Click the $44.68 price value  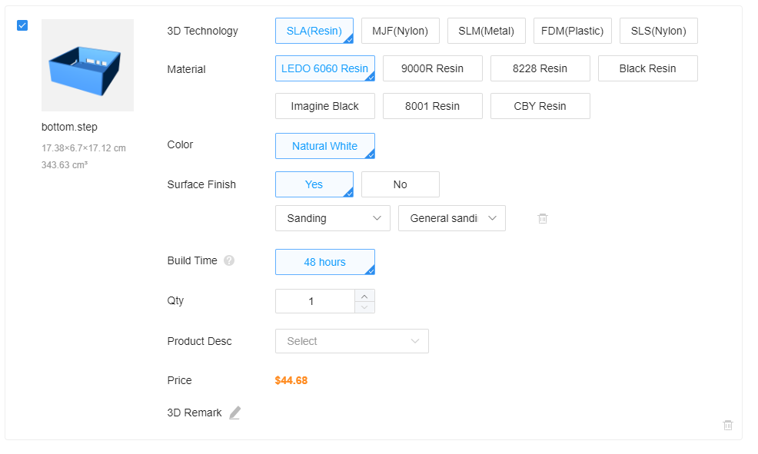coord(291,380)
